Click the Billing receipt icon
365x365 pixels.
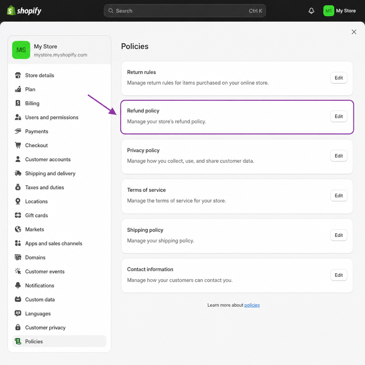18,103
